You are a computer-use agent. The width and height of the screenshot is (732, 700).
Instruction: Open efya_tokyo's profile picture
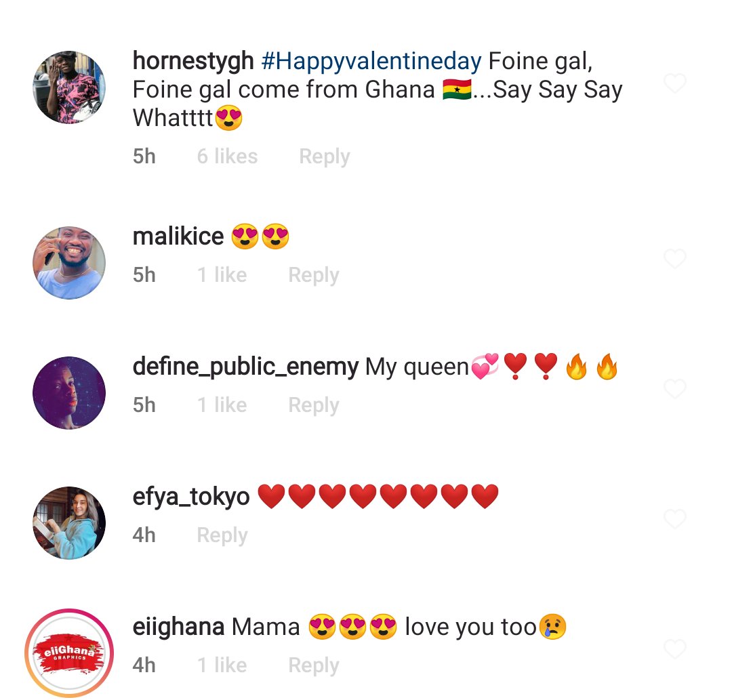pos(69,523)
